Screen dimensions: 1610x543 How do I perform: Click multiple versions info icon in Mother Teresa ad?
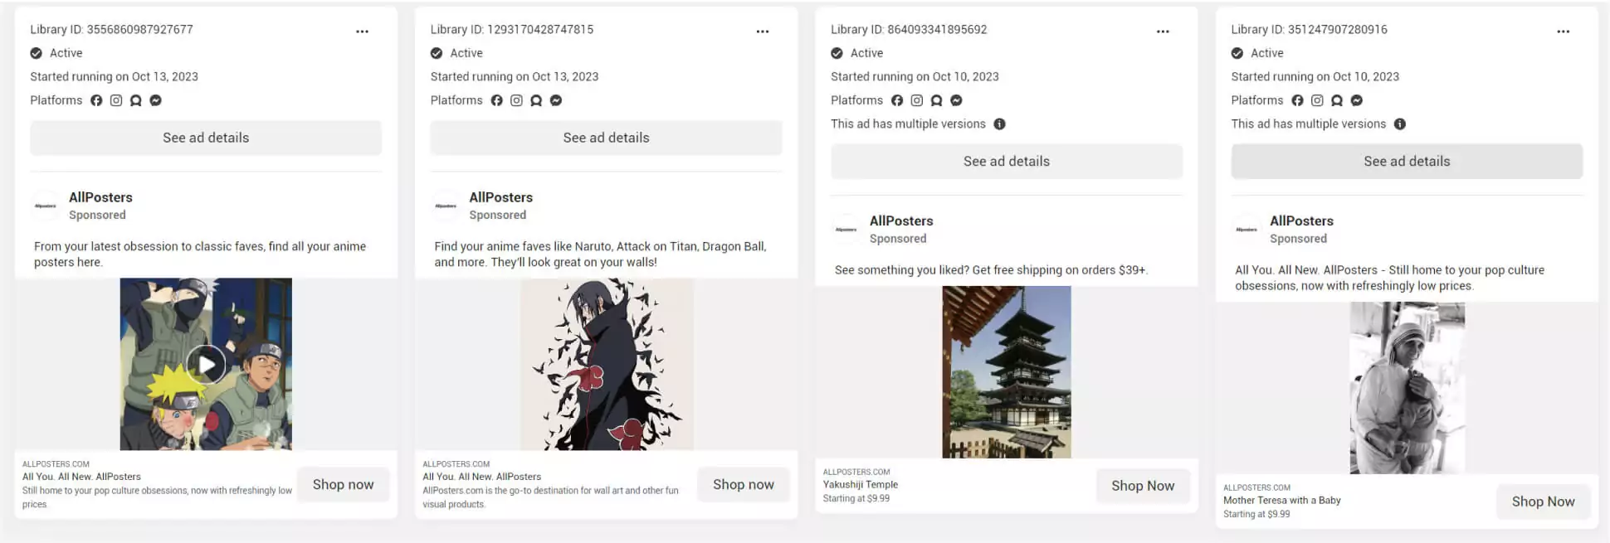tap(1400, 124)
